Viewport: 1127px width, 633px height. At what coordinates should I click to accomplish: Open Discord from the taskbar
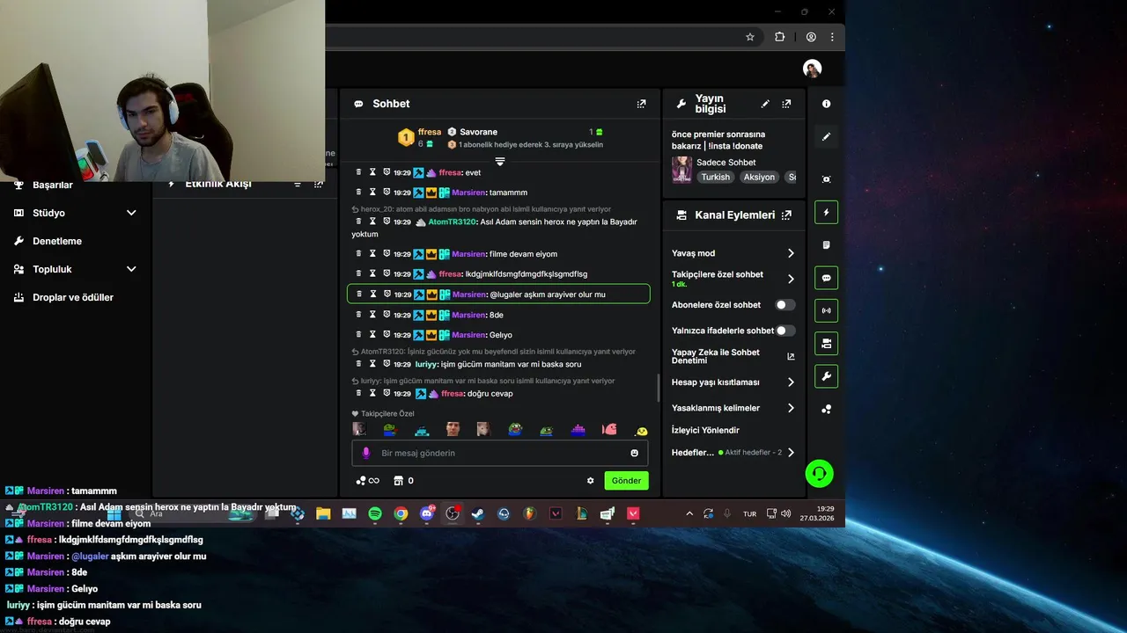pyautogui.click(x=427, y=513)
